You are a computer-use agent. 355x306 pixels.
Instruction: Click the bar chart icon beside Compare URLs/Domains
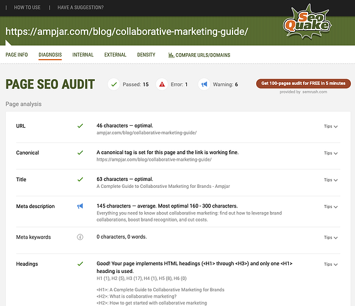pos(171,55)
